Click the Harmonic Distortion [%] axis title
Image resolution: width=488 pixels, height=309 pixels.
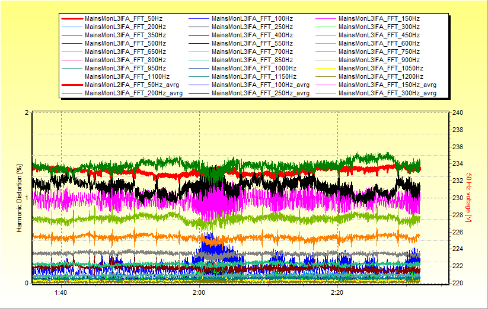pyautogui.click(x=20, y=198)
